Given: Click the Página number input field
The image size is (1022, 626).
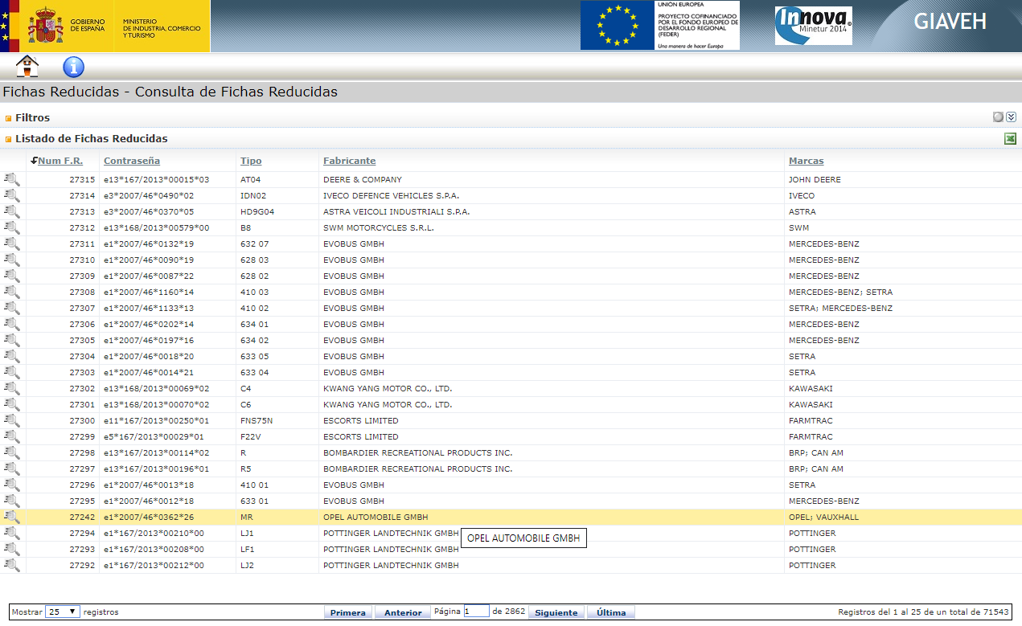Looking at the screenshot, I should (x=476, y=612).
